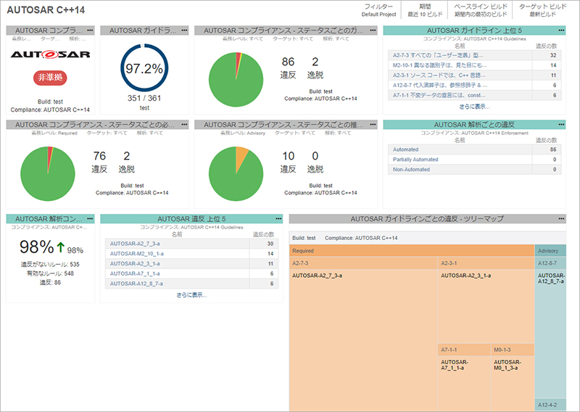Open the AUTOSAR-A7_1_1-a violation link
This screenshot has width=580, height=412.
pyautogui.click(x=135, y=273)
